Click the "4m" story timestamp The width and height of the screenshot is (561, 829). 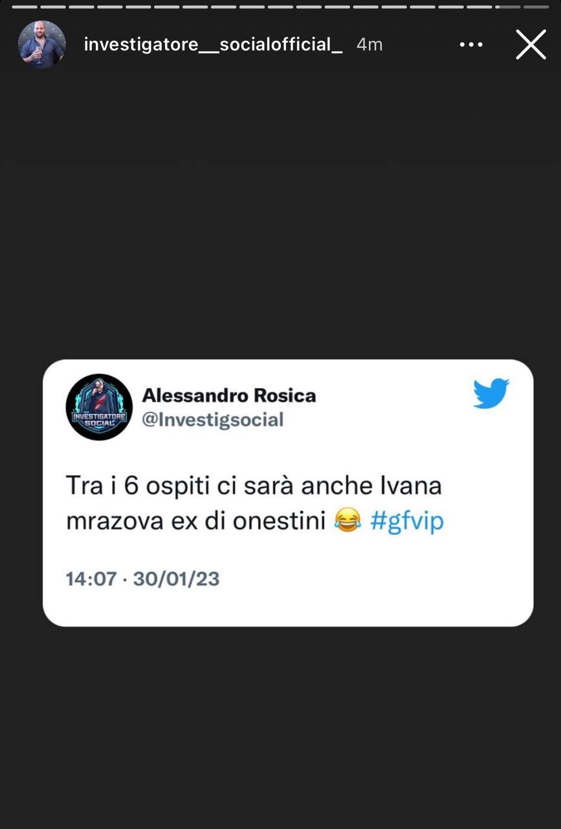pyautogui.click(x=369, y=45)
